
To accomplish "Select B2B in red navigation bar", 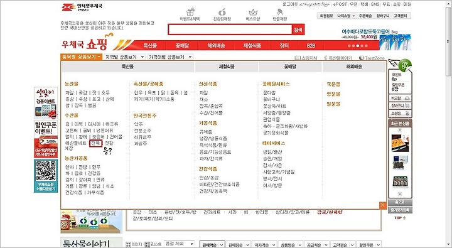I will 311,46.
